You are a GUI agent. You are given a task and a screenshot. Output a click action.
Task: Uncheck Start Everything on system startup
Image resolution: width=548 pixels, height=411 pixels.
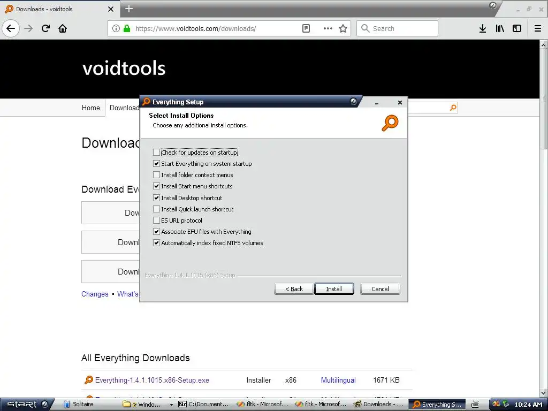(157, 164)
